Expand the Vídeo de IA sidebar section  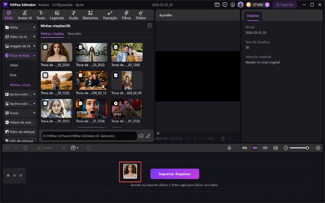pos(35,37)
